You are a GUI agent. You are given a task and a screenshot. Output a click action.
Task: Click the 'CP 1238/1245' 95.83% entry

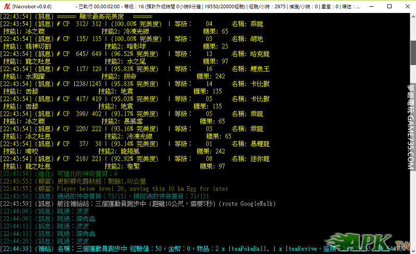tap(135, 84)
